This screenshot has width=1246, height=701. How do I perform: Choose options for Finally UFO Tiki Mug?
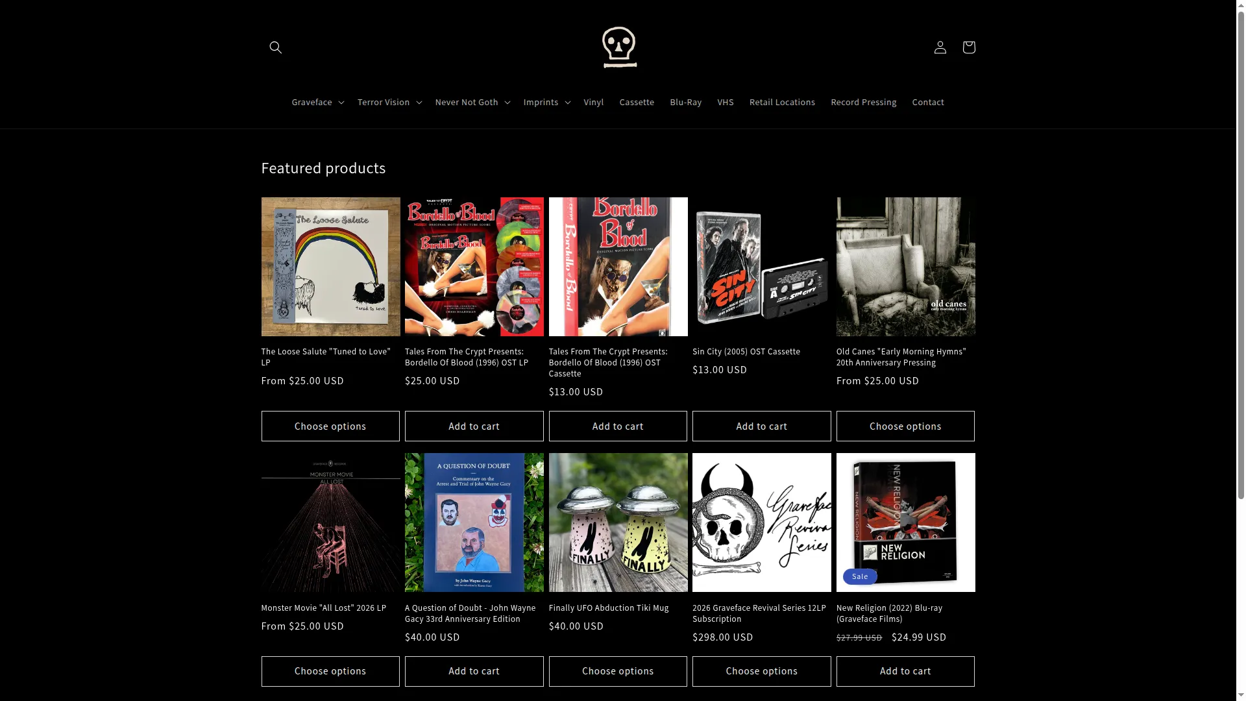[x=618, y=671]
